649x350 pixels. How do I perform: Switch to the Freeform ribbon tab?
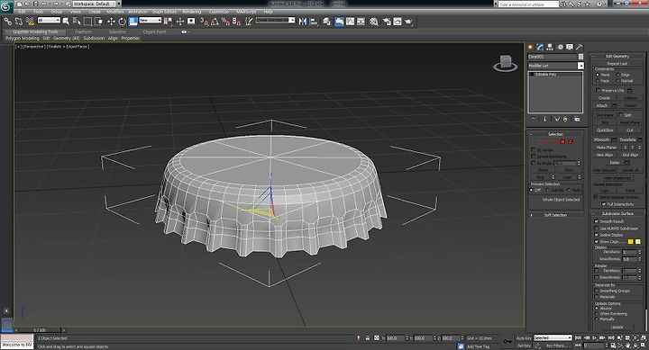coord(83,31)
